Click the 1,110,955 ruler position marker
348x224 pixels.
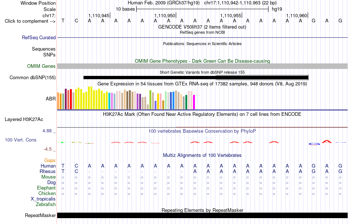click(231, 15)
